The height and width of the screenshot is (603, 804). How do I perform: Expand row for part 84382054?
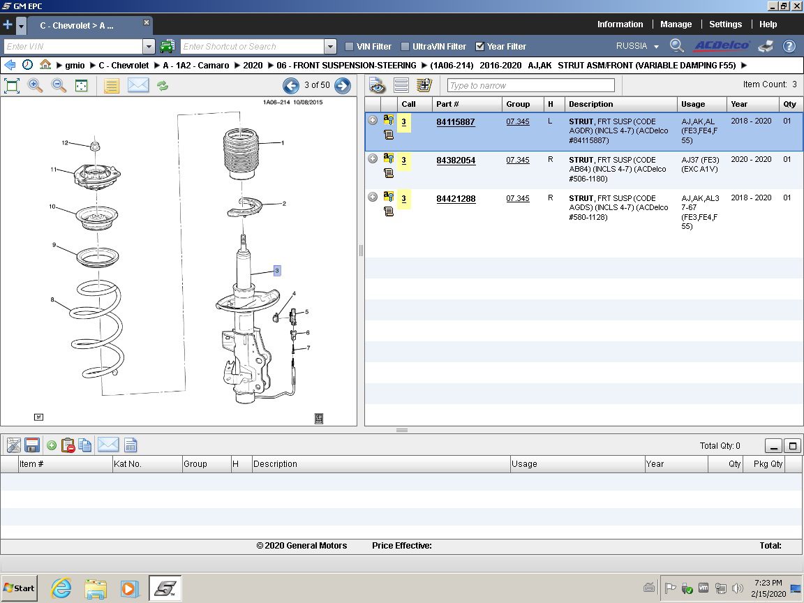pos(373,158)
